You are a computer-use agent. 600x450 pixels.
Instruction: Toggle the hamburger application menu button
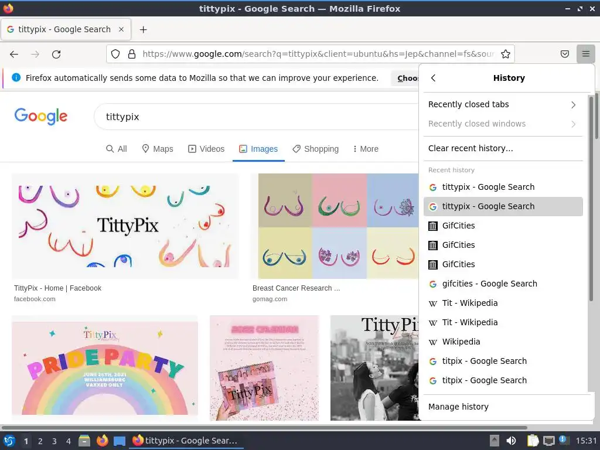point(585,54)
